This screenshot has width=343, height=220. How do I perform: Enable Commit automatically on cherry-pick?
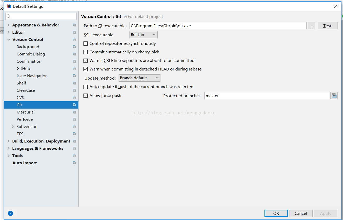coord(86,52)
